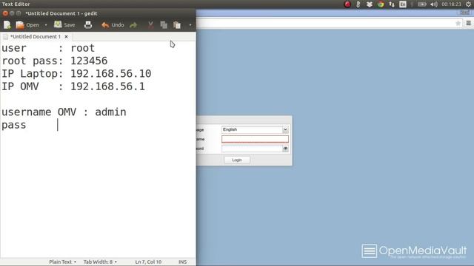Paste from clipboard icon in gedit

click(177, 25)
